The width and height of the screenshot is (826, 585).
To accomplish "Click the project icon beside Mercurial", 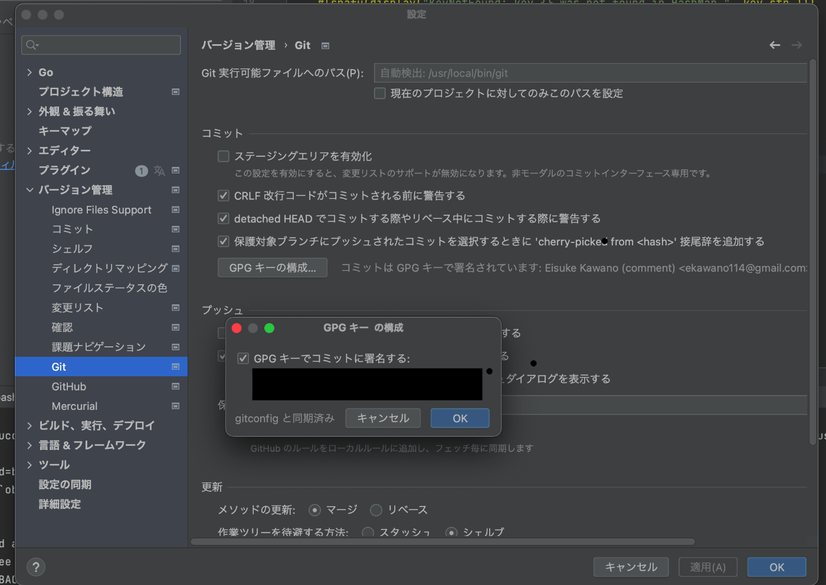I will click(175, 406).
